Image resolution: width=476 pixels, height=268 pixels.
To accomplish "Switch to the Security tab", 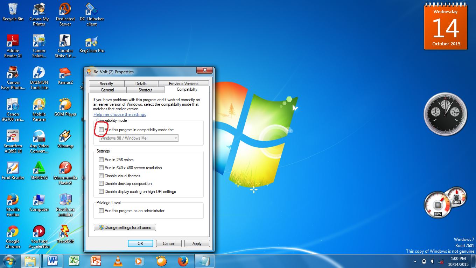I will [106, 84].
